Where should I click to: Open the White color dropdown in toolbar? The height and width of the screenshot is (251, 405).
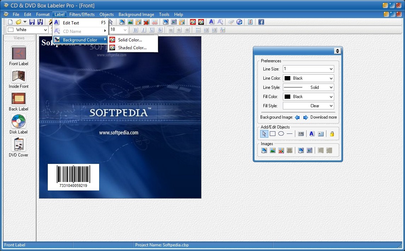(45, 30)
